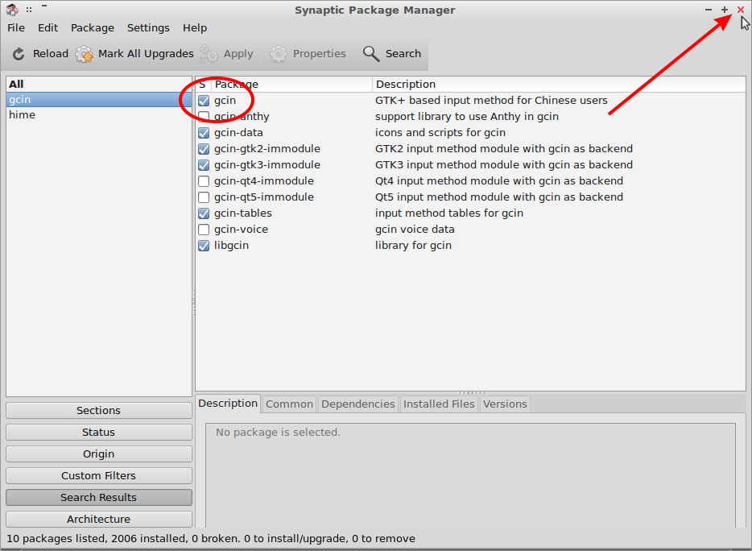Open the Help menu
The image size is (752, 551).
[195, 28]
